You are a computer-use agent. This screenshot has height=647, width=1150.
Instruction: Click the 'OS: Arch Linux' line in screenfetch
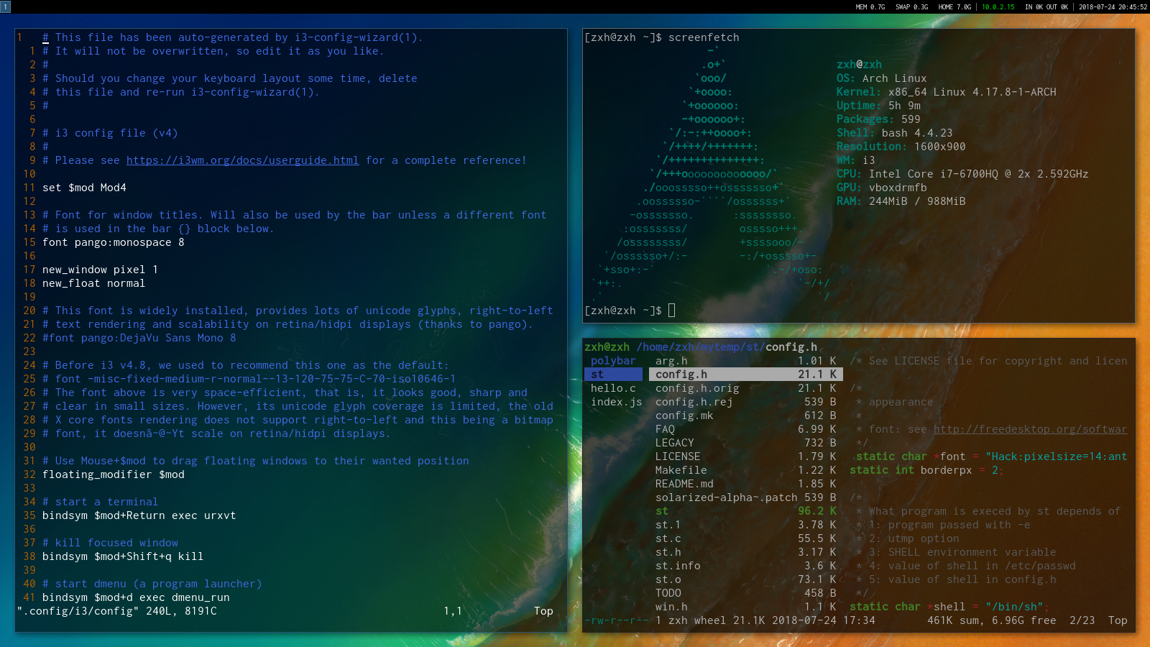click(x=882, y=78)
